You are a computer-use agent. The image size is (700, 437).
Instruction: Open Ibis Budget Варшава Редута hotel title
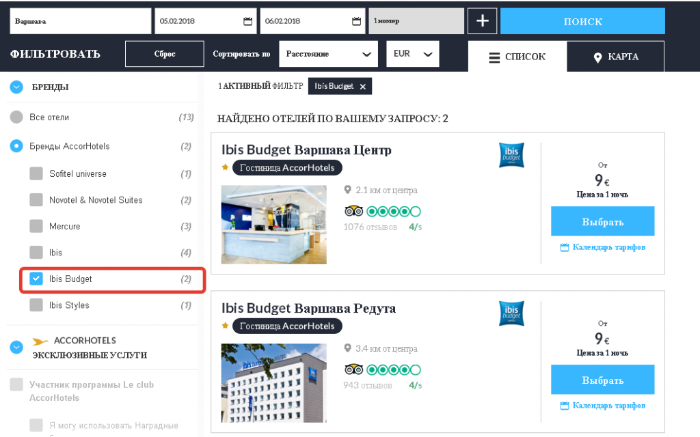point(308,308)
